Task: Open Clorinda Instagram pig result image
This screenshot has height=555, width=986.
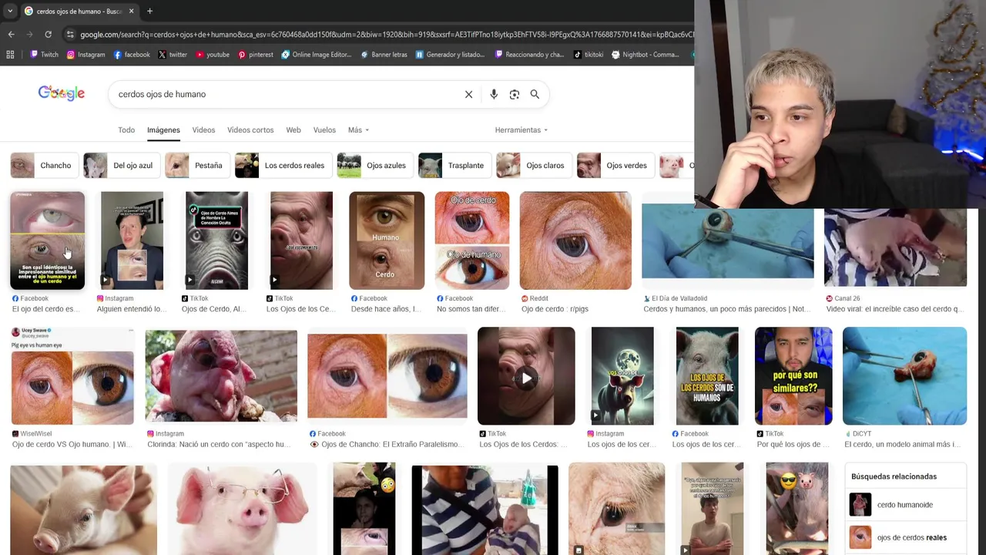Action: [221, 376]
